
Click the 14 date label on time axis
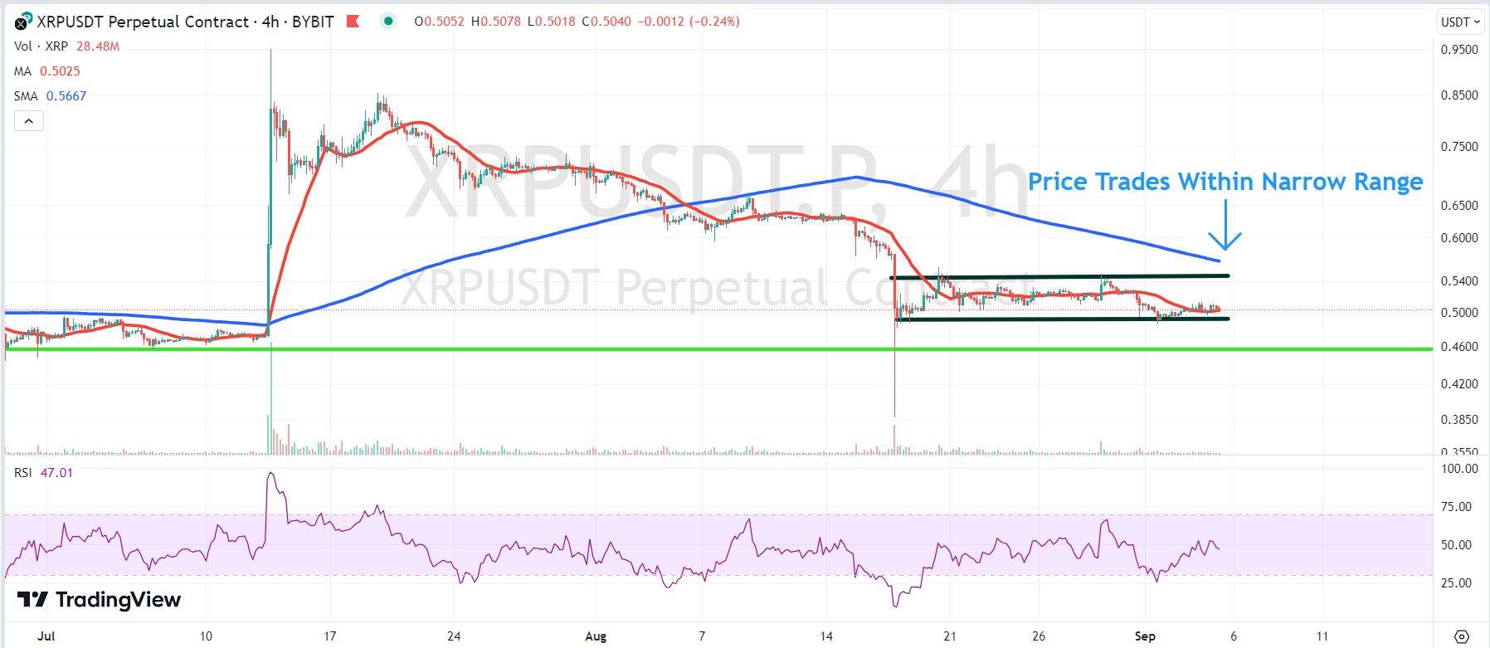click(825, 636)
